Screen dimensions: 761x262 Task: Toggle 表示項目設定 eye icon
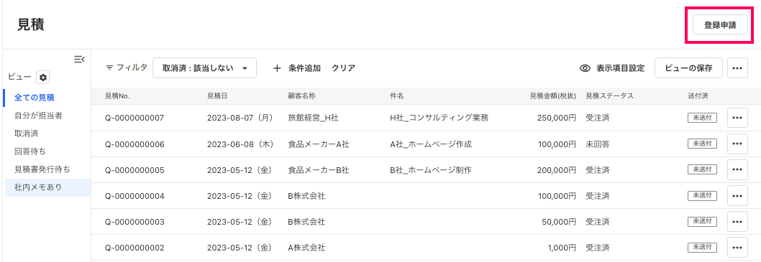click(x=585, y=68)
